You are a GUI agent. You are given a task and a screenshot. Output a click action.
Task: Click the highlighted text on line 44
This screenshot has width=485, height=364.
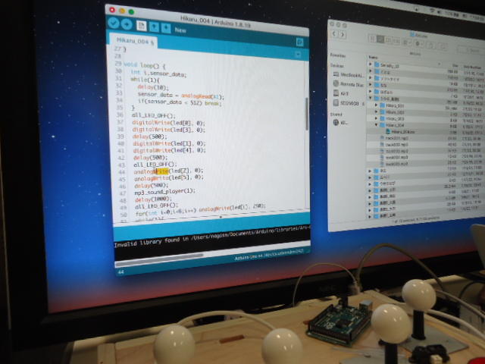162,171
